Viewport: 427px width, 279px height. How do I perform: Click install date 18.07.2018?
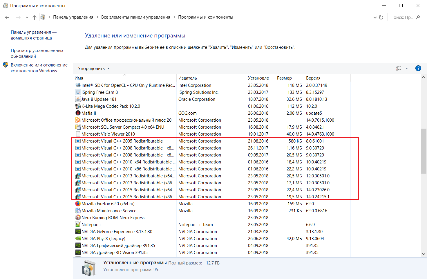[x=258, y=99]
